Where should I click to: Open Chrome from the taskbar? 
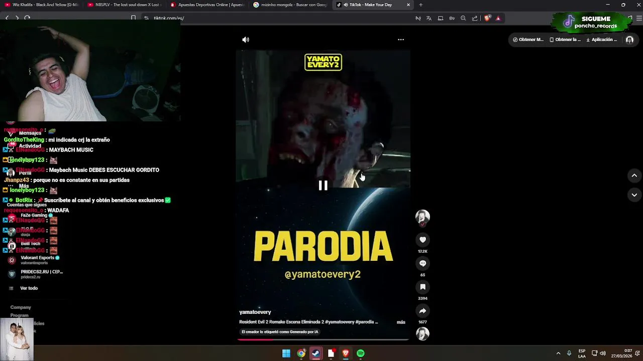[301, 353]
